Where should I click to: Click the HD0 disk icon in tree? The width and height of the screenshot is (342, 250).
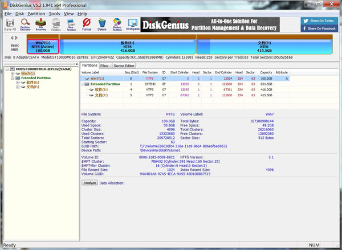pos(13,69)
